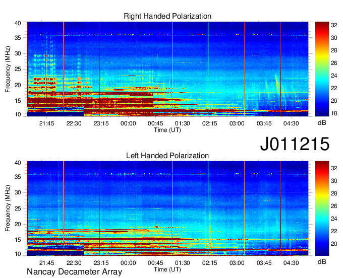This screenshot has width=343, height=278.
Task: Click inside the Right Handed Polarization spectrogram
Action: coord(167,69)
